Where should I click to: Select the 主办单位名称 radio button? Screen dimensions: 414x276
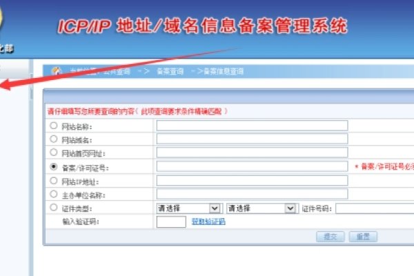(x=53, y=194)
